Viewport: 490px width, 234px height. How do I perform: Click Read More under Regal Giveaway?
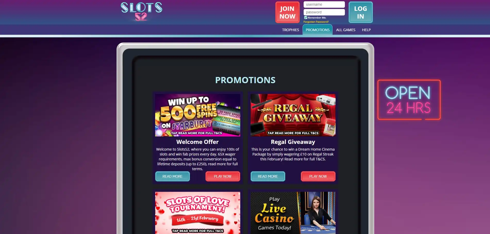(x=268, y=176)
